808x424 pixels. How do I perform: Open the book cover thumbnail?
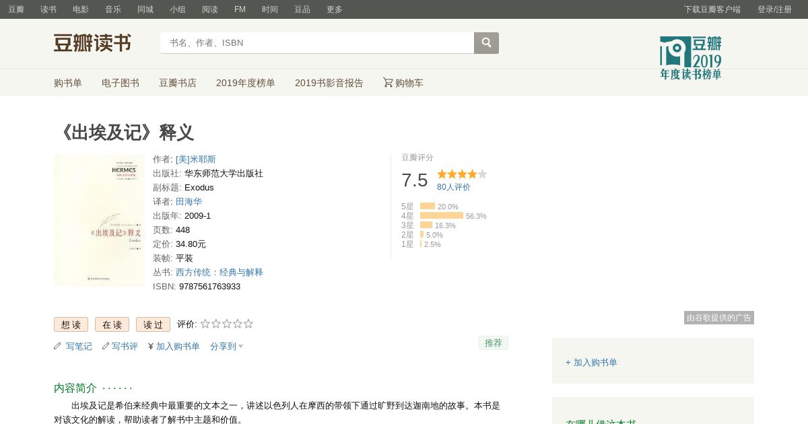(99, 220)
